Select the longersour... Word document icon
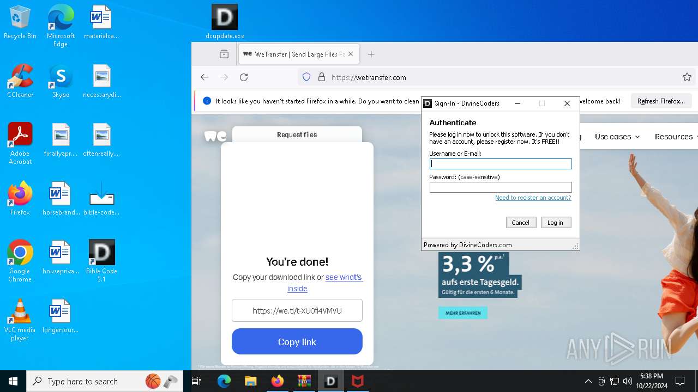This screenshot has width=698, height=392. pos(61,316)
